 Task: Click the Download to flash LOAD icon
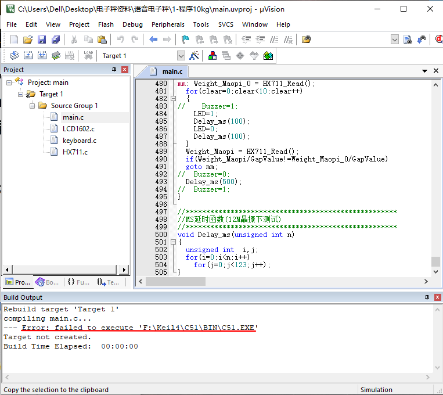pos(88,55)
